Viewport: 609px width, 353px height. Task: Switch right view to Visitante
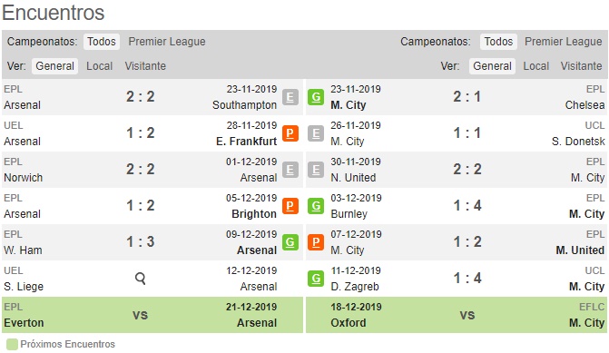[581, 66]
